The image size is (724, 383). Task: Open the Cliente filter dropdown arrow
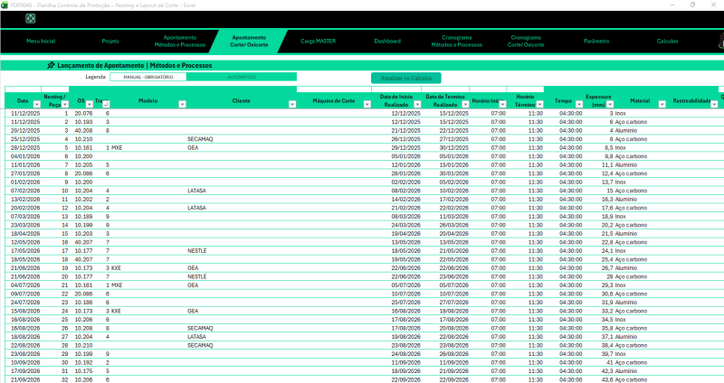tap(292, 105)
